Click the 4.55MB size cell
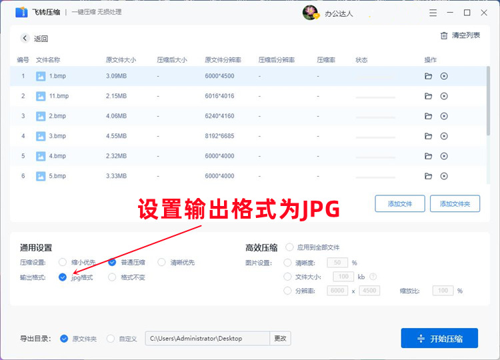This screenshot has width=500, height=360. point(117,136)
